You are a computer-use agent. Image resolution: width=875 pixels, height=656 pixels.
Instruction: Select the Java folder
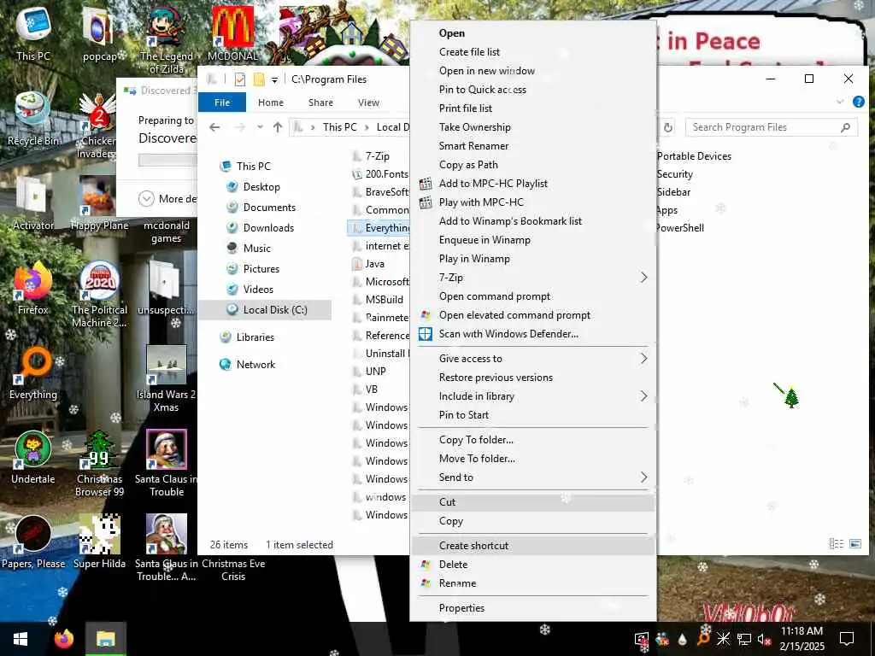click(368, 264)
